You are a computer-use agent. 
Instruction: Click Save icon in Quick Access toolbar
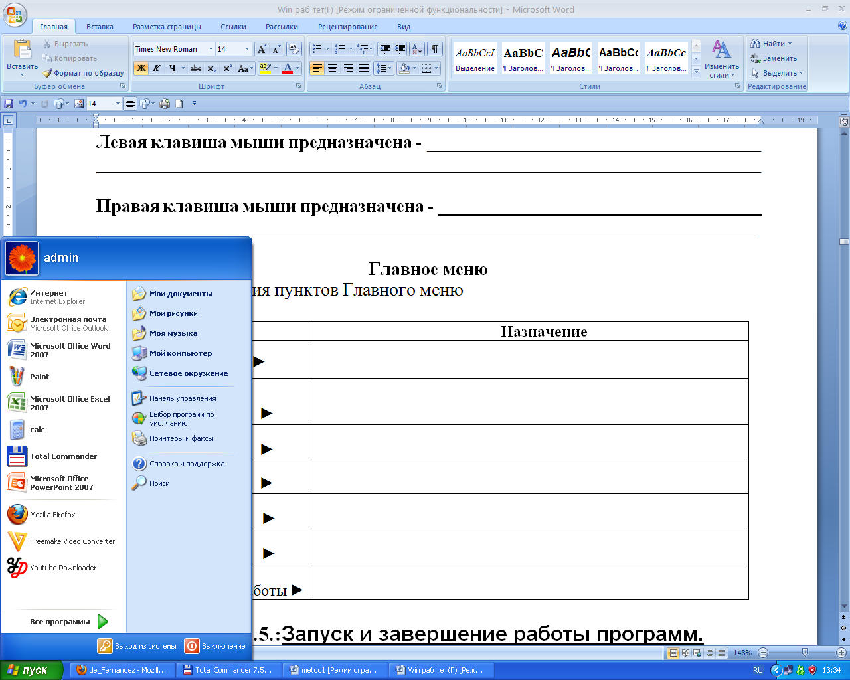pyautogui.click(x=9, y=104)
